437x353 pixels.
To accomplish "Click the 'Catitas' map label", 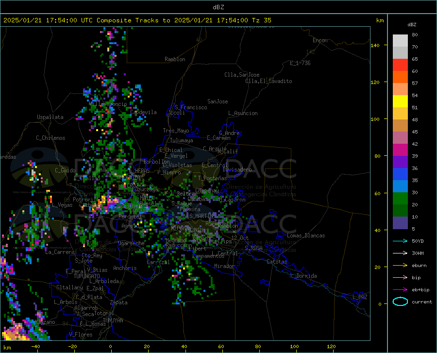I will [x=277, y=262].
